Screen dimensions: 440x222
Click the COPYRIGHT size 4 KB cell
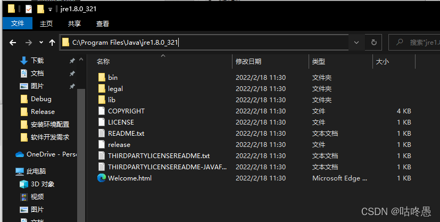(404, 111)
